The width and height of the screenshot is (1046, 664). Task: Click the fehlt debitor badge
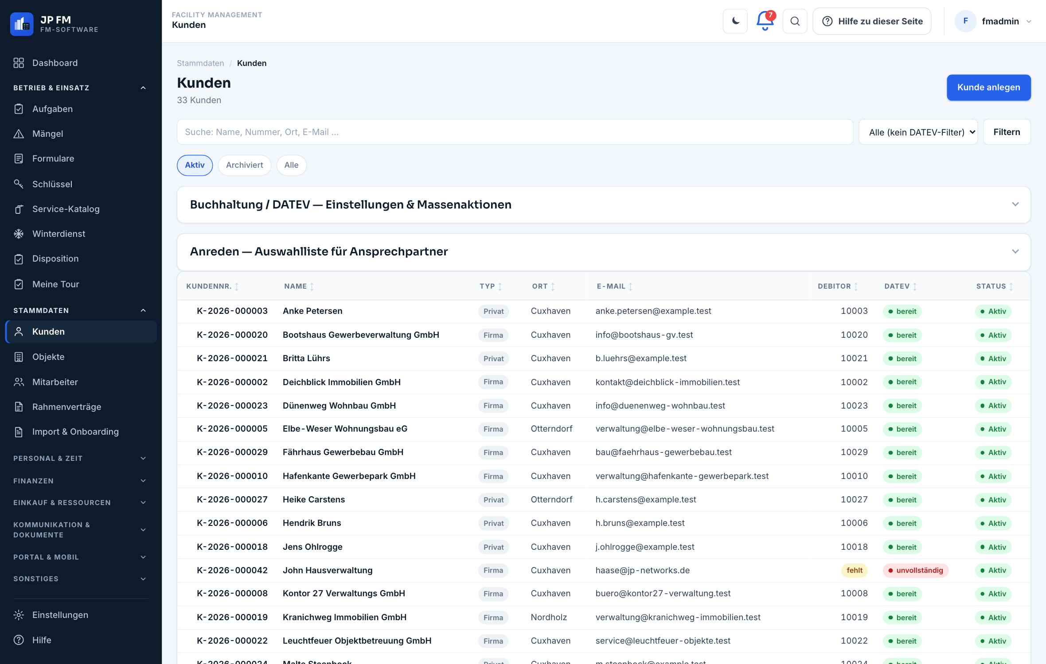(x=854, y=570)
